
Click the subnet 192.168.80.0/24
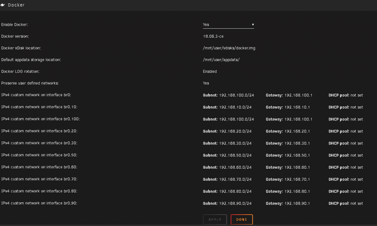coord(235,192)
